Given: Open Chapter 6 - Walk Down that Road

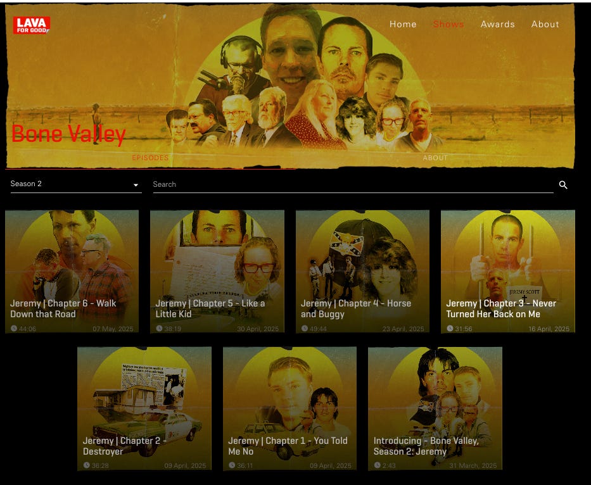Looking at the screenshot, I should (x=63, y=308).
